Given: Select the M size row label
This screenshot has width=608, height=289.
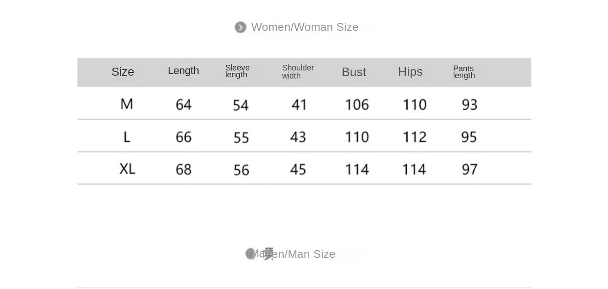Looking at the screenshot, I should [127, 104].
